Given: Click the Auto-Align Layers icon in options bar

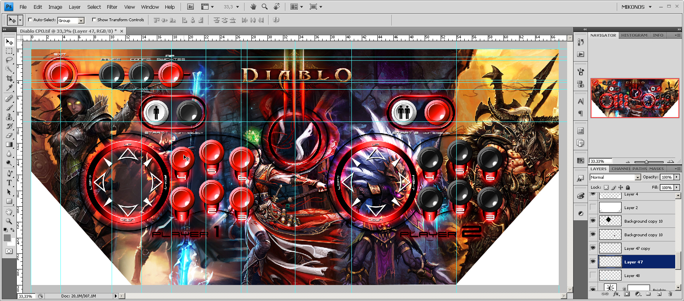Looking at the screenshot, I should coord(276,20).
